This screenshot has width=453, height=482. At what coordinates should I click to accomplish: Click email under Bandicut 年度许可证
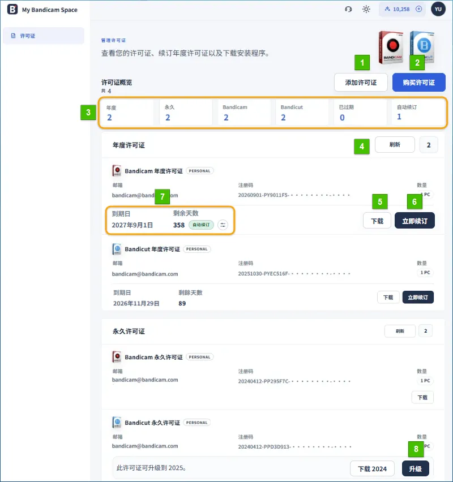point(145,274)
